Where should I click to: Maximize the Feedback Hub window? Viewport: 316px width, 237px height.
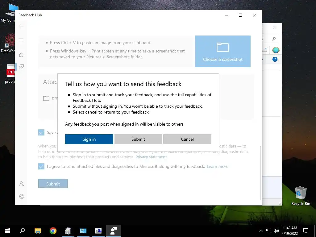tap(240, 15)
